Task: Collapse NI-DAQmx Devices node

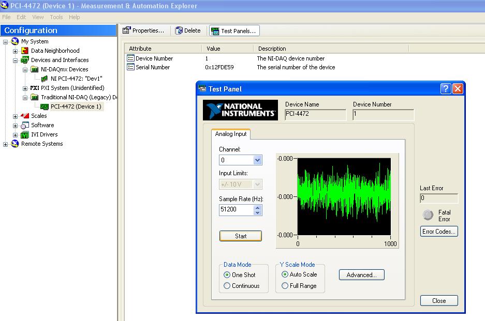Action: click(x=25, y=70)
